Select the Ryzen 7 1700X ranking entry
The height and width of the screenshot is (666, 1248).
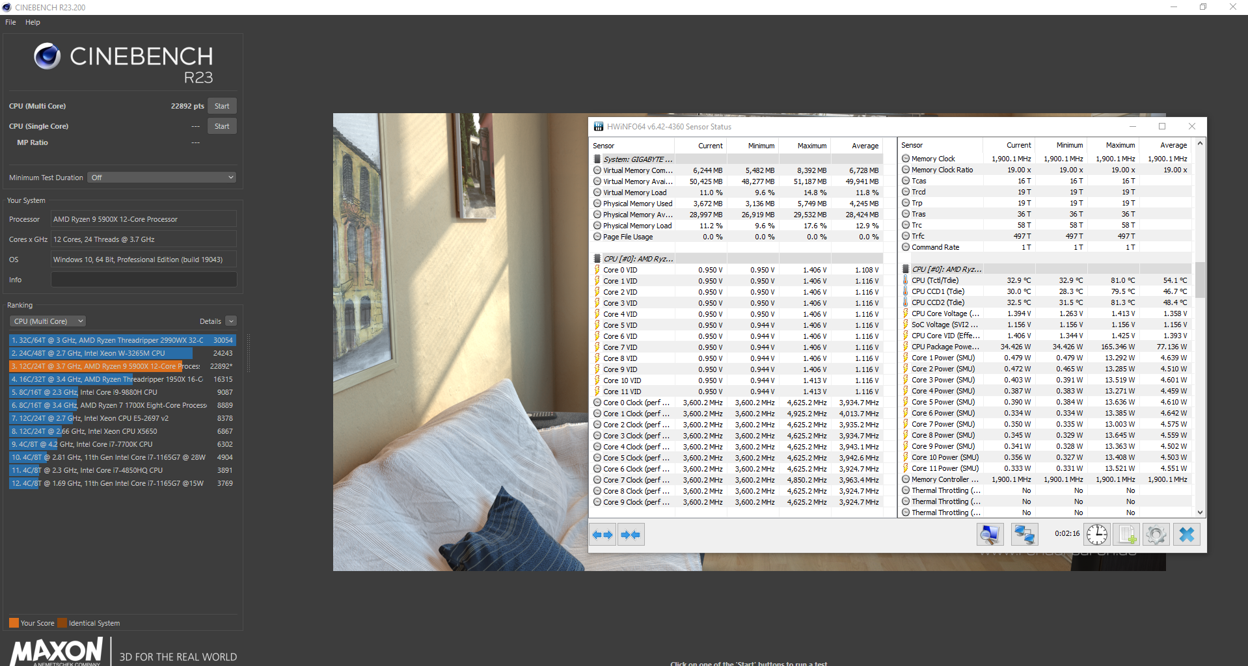click(122, 405)
